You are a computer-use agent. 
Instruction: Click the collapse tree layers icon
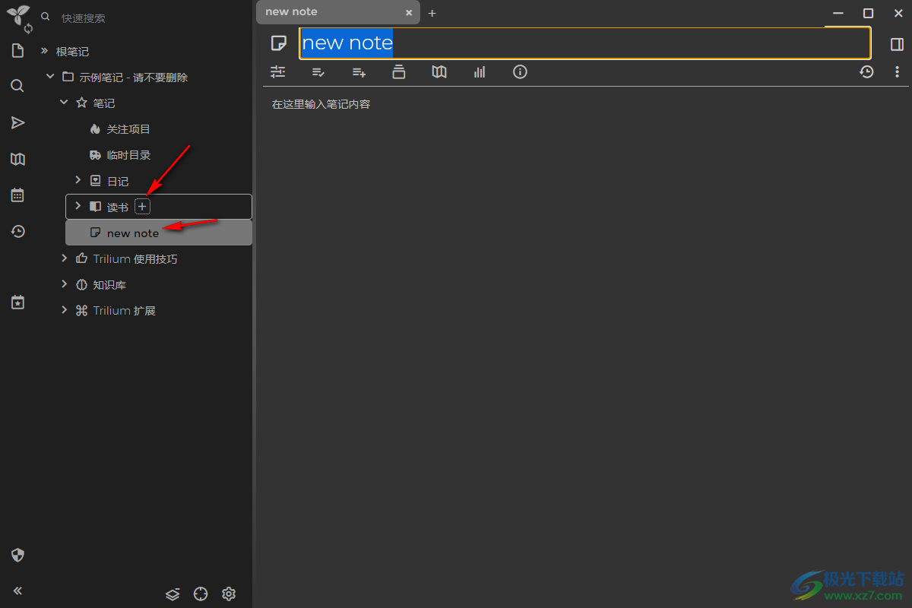[x=173, y=594]
